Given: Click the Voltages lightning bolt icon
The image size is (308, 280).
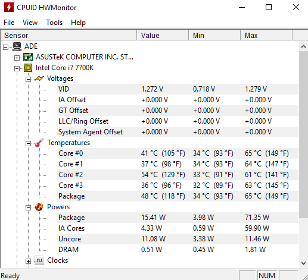Looking at the screenshot, I should 39,78.
